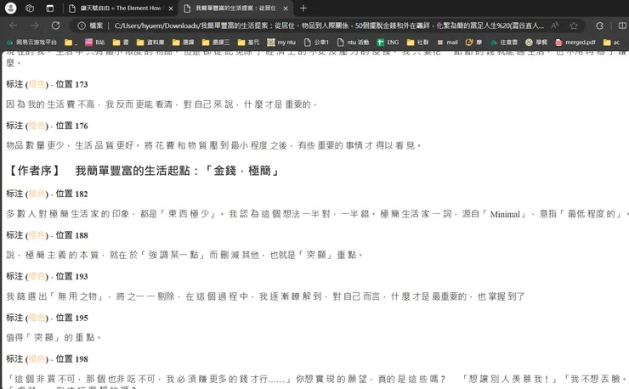629x389 pixels.
Task: Open the 摩 bookmark
Action: (473, 42)
